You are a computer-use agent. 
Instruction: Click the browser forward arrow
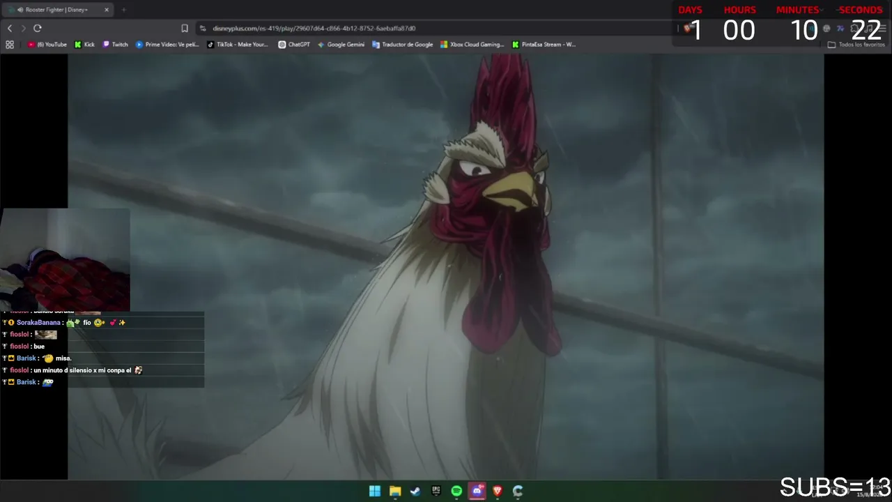pos(23,28)
